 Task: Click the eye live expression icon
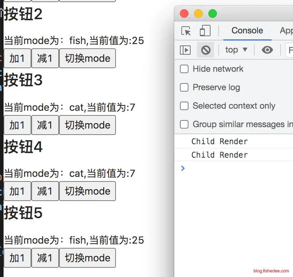(267, 50)
